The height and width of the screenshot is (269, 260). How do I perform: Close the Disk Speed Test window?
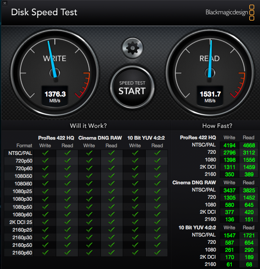(5, 3)
